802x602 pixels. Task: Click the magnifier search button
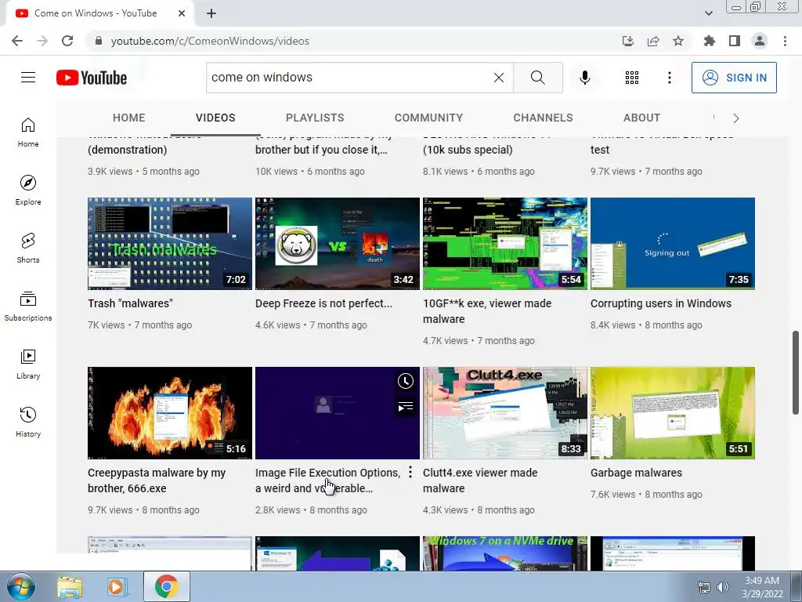point(537,78)
